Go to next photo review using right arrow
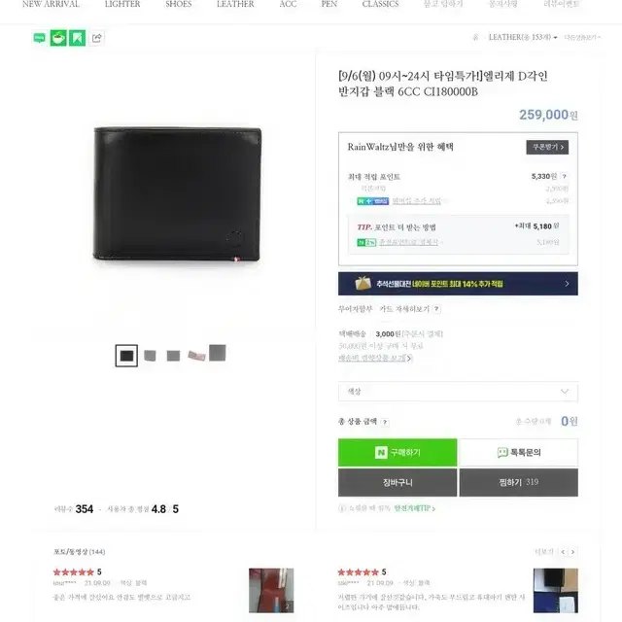Screen dimensions: 622x622 [572, 552]
